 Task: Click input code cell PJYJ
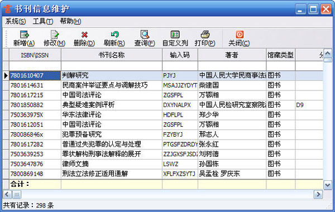180,75
